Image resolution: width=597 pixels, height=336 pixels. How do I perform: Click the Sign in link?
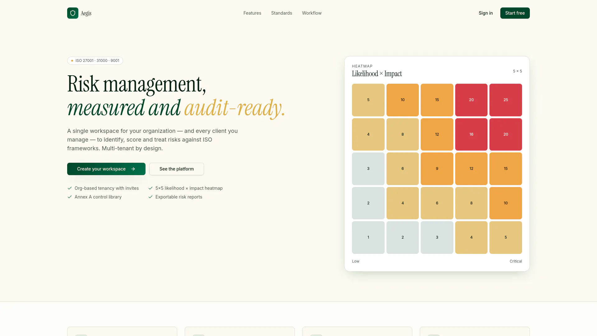click(486, 13)
